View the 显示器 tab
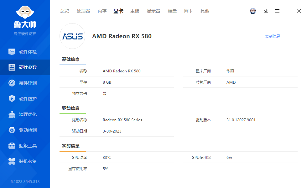 (x=153, y=11)
